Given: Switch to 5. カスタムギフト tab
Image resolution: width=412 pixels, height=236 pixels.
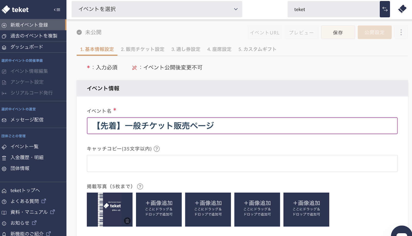Looking at the screenshot, I should tap(257, 49).
